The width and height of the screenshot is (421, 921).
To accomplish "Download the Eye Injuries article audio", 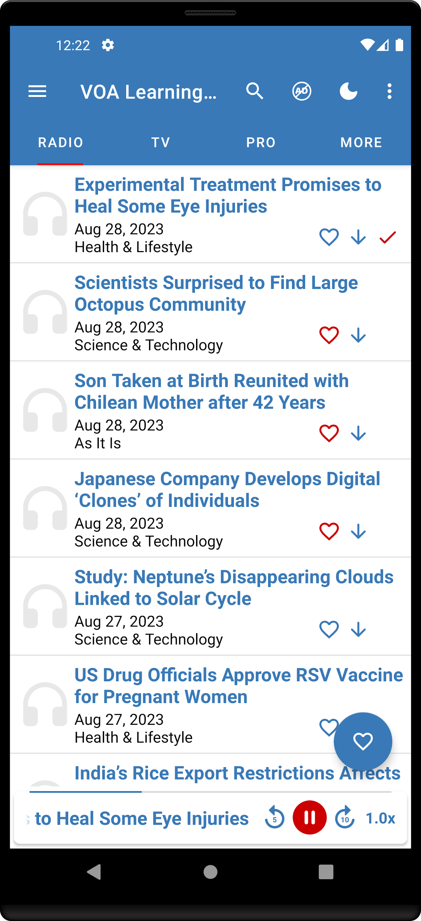I will click(x=358, y=237).
